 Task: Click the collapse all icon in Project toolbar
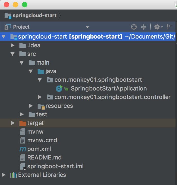tap(144, 27)
